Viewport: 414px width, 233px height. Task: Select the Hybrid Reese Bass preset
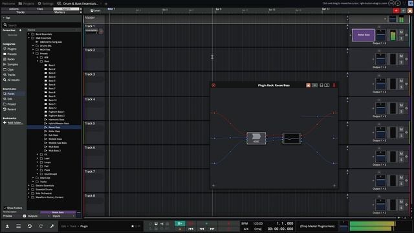click(59, 124)
